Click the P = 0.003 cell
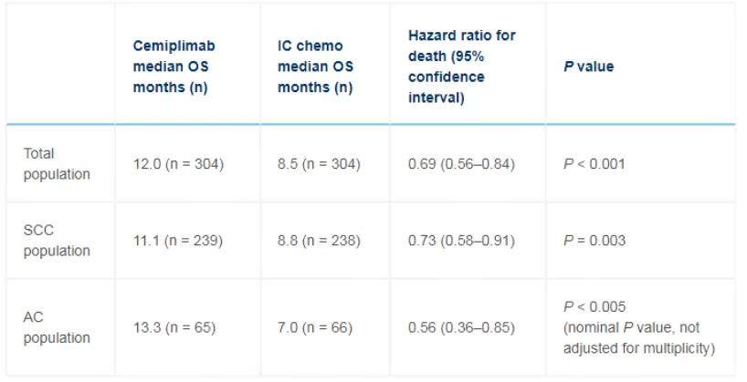747x382 pixels. pyautogui.click(x=597, y=242)
